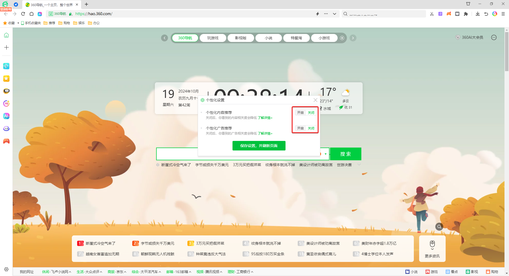This screenshot has height=276, width=509.
Task: Close the 个性化设置 dialog
Action: click(315, 100)
